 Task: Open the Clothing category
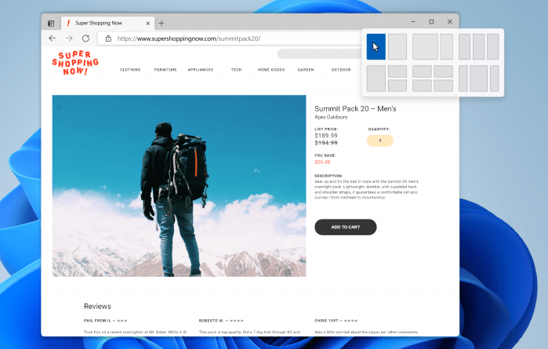pyautogui.click(x=130, y=70)
